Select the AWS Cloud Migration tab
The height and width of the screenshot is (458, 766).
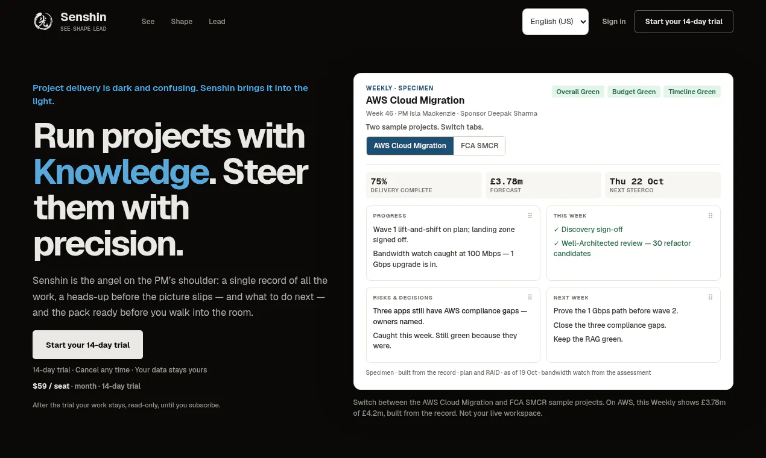[410, 146]
